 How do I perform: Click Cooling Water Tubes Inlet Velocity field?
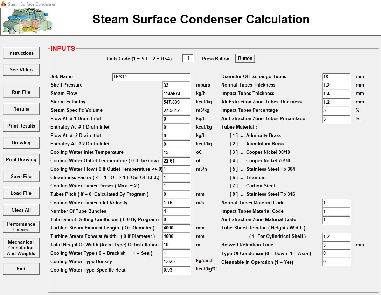coord(176,203)
